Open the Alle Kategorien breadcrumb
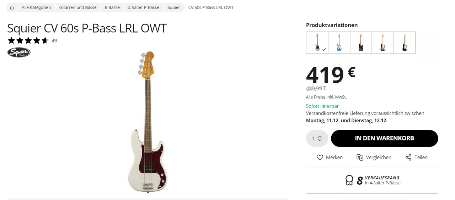Image resolution: width=455 pixels, height=200 pixels. point(36,7)
